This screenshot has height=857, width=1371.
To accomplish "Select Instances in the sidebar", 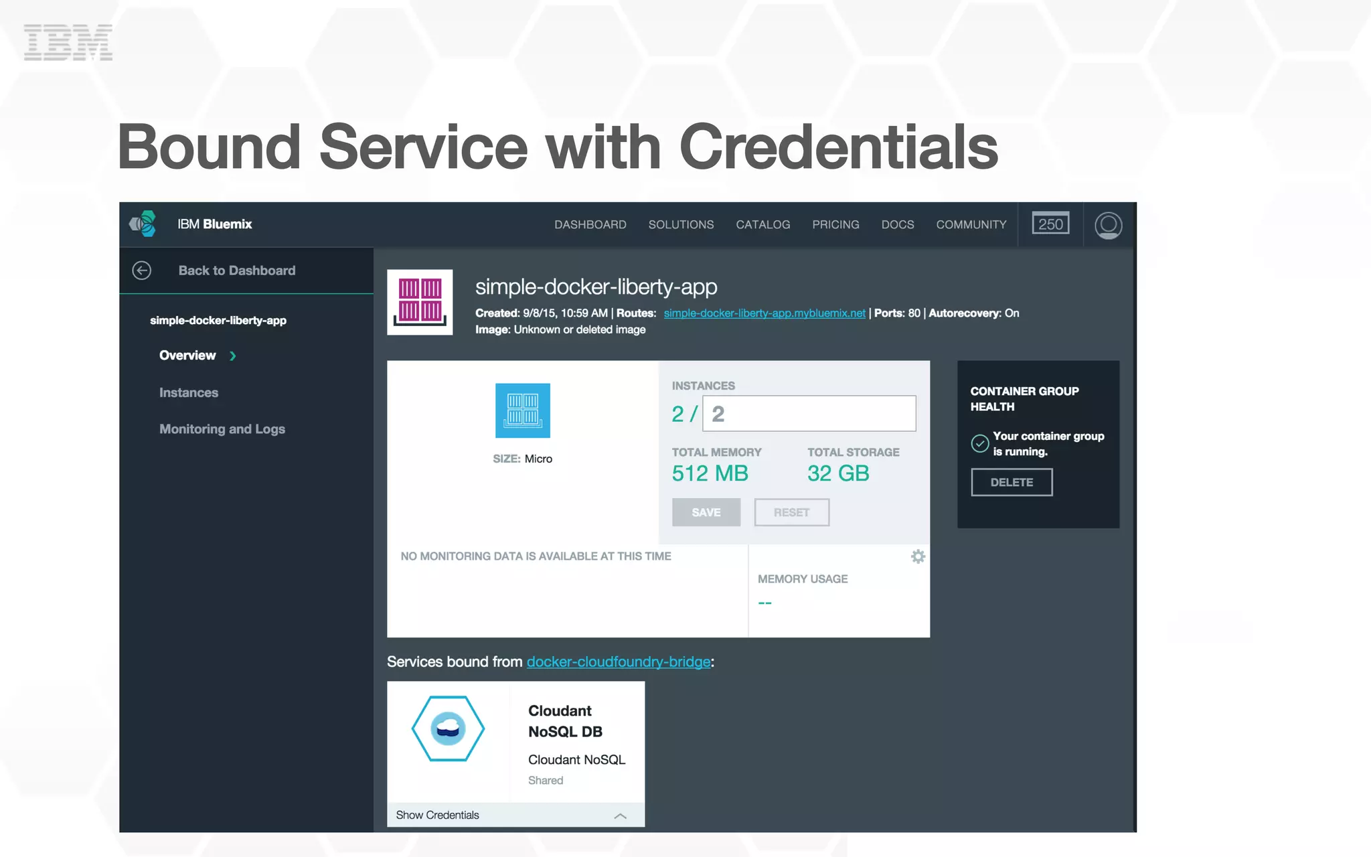I will [189, 393].
